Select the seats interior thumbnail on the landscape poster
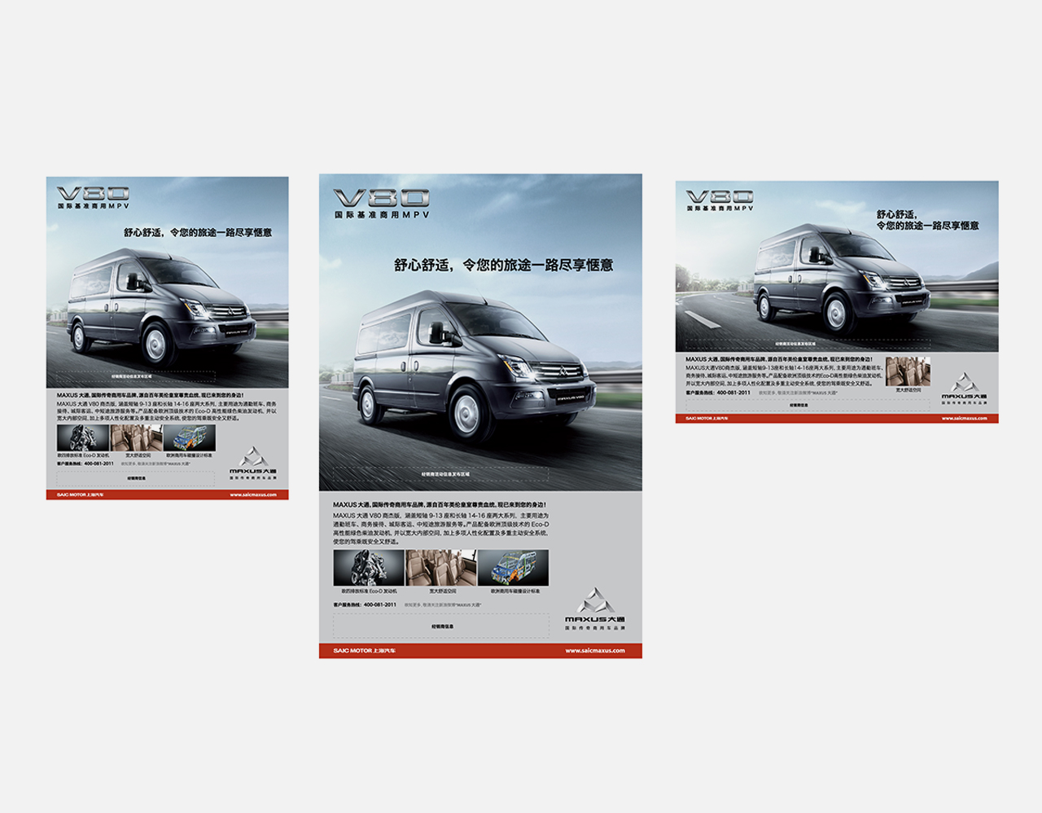1042x813 pixels. point(908,371)
